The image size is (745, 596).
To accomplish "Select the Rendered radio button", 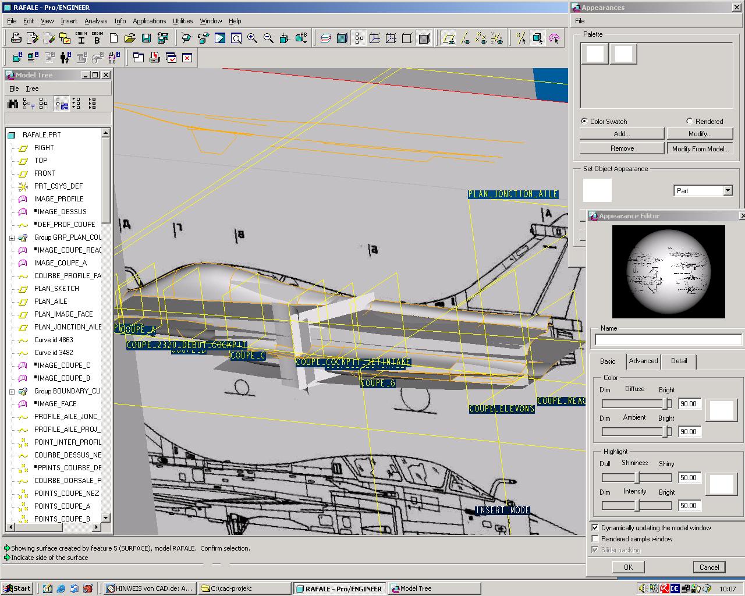I will (689, 121).
